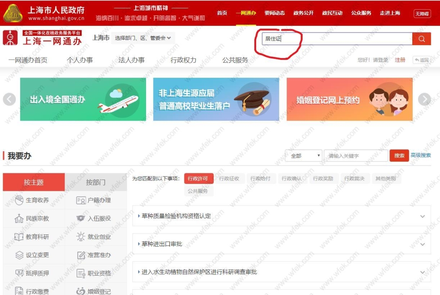Click the 就业创业 lightbulb icon

[81, 237]
